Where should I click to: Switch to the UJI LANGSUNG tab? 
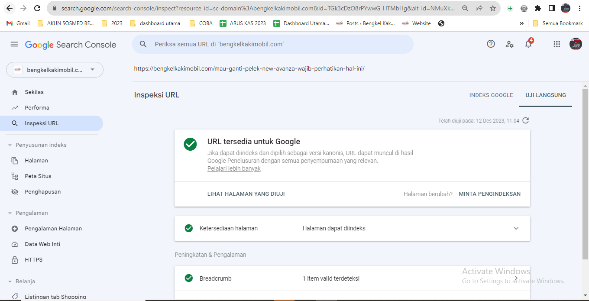[546, 95]
